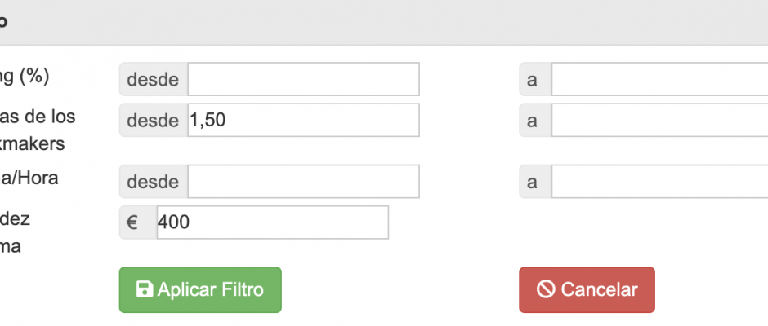The width and height of the screenshot is (768, 326).
Task: Click the "desde" addon on the Rating row
Action: click(153, 79)
